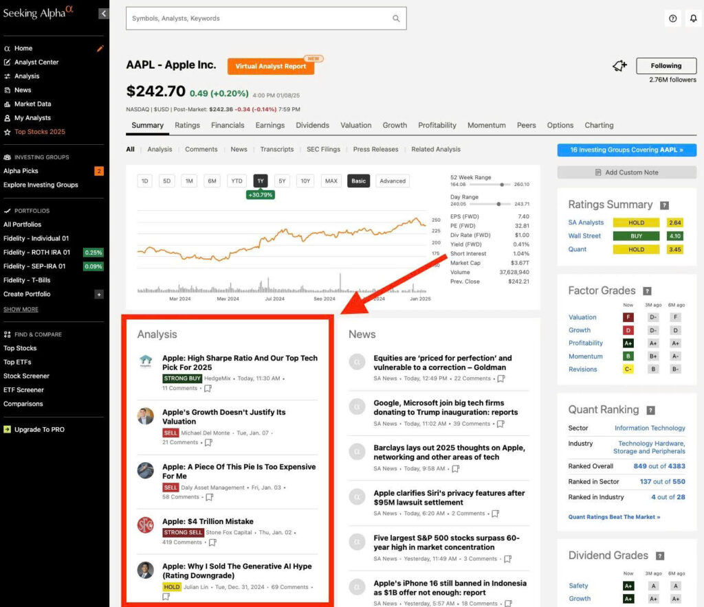704x607 pixels.
Task: Bookmark the Siri privacy features news item
Action: [495, 514]
